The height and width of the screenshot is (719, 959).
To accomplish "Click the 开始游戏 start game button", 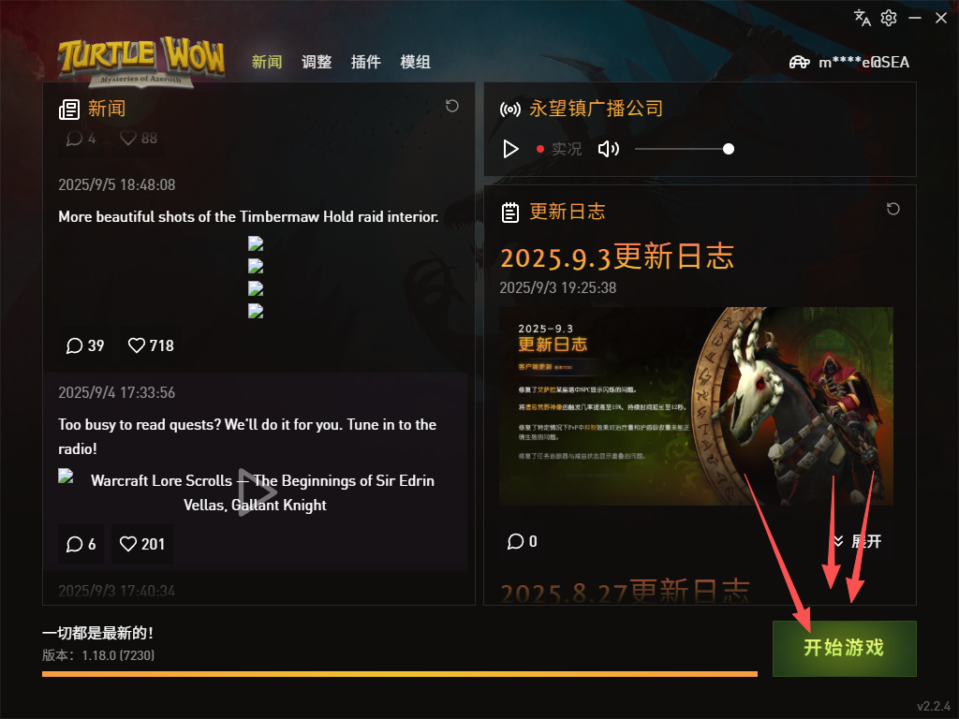I will coord(845,649).
